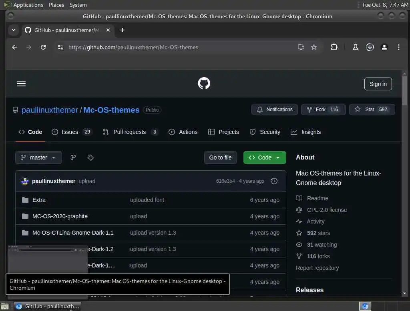Open the 'uploaded font' commit message
The height and width of the screenshot is (311, 410).
point(147,200)
